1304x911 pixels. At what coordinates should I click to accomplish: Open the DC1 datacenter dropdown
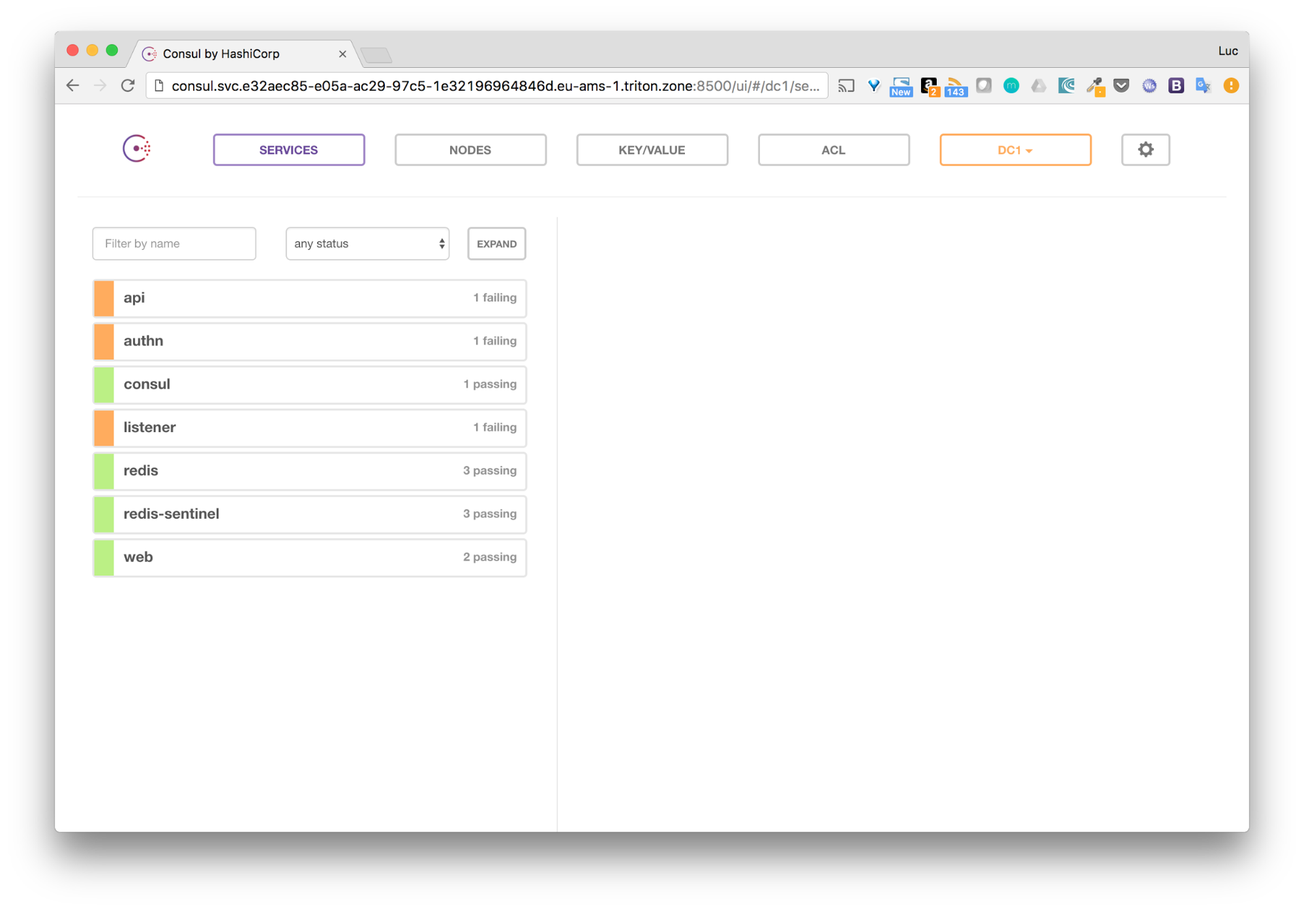pyautogui.click(x=1015, y=149)
